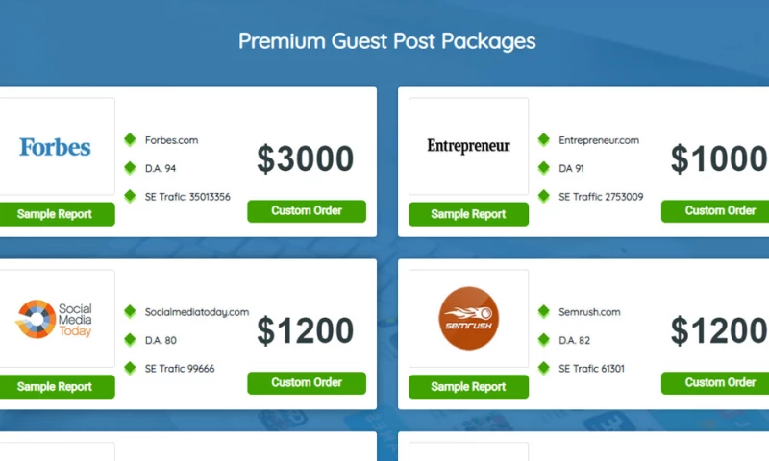Viewport: 769px width, 461px height.
Task: Select Custom Order for Semrush package
Action: pyautogui.click(x=719, y=382)
